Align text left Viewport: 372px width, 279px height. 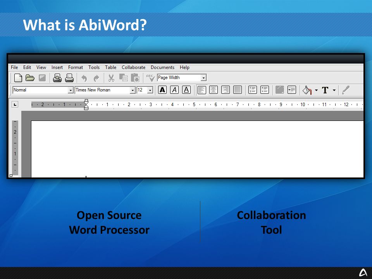[x=201, y=90]
